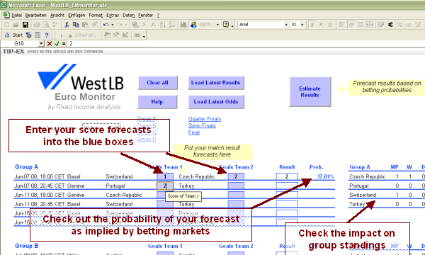
Task: Click the AutoSum sigma icon
Action: (144, 25)
